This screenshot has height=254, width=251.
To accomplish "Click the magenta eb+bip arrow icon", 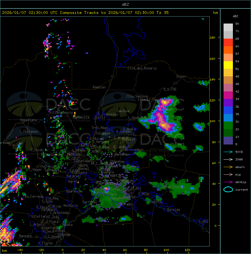I will (228, 182).
